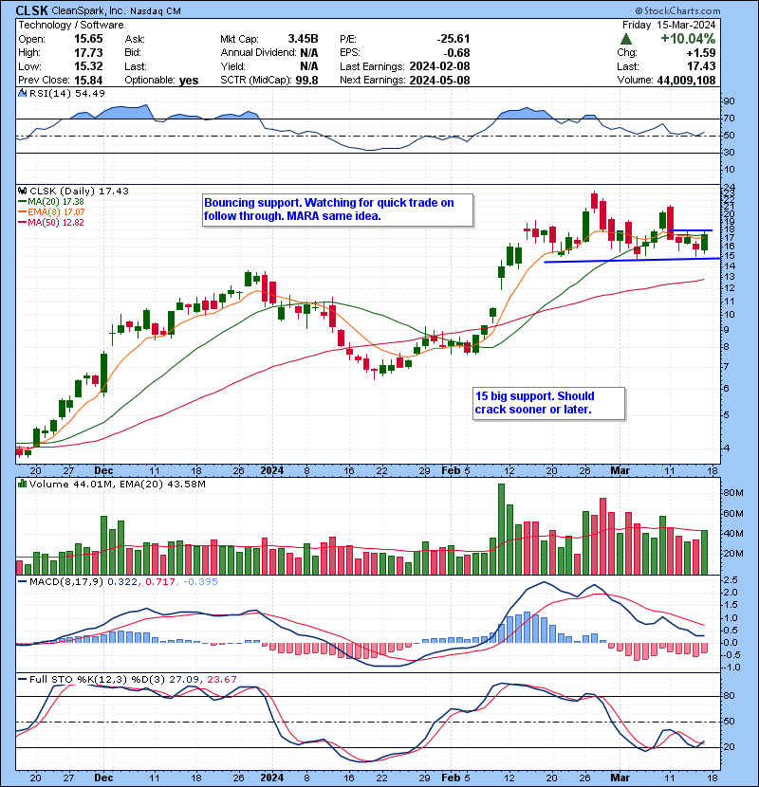Click the Volume 44,009,108 value
This screenshot has width=759, height=787.
pyautogui.click(x=686, y=80)
